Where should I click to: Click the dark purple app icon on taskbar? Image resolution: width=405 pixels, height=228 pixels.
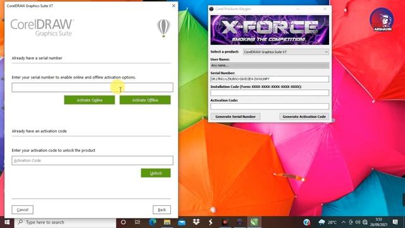click(x=240, y=222)
